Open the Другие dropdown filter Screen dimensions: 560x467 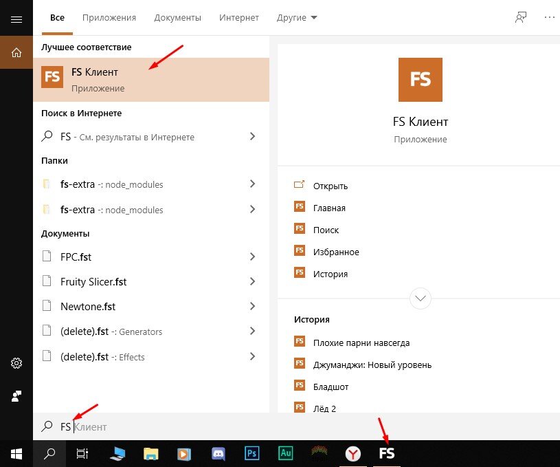coord(297,17)
